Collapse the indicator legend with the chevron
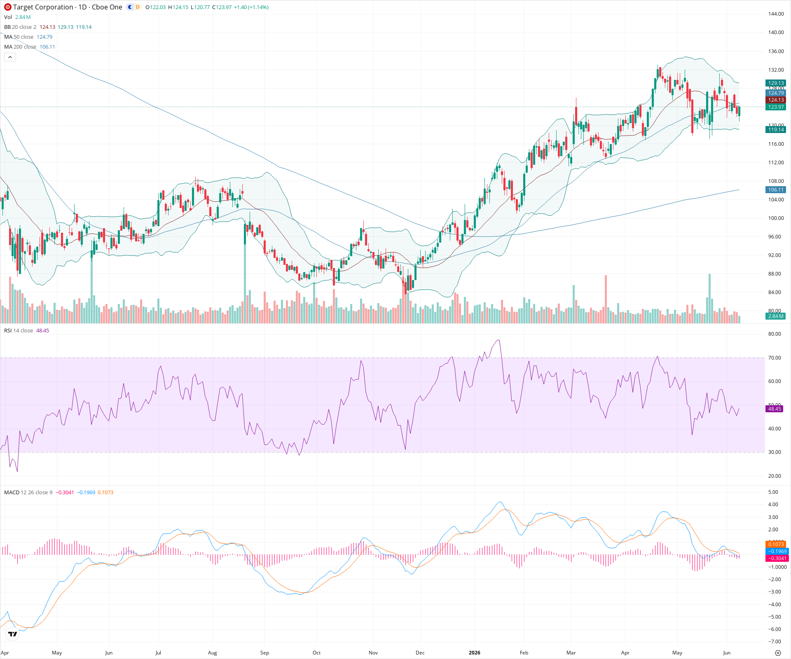This screenshot has width=791, height=659. tap(10, 57)
